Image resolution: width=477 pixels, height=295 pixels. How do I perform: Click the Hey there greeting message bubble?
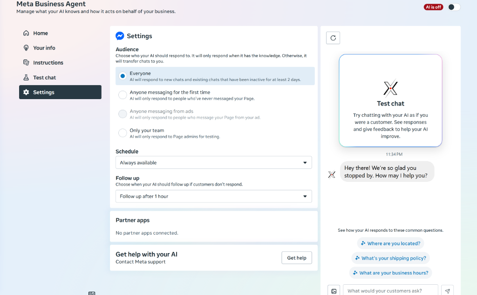click(x=387, y=172)
